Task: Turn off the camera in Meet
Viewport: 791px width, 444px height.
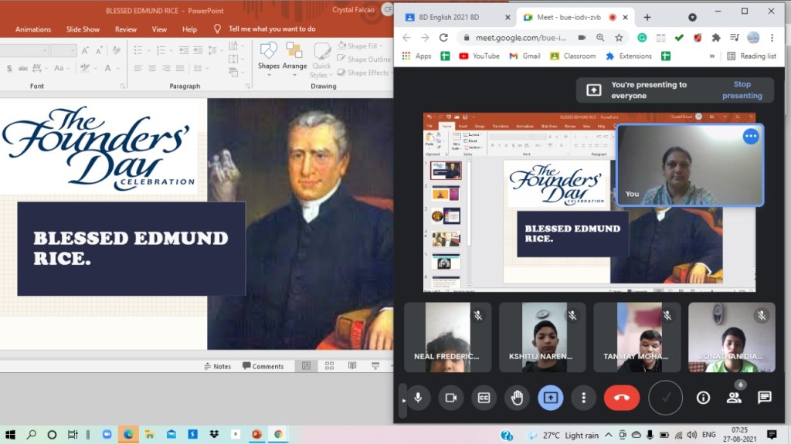Action: [451, 398]
